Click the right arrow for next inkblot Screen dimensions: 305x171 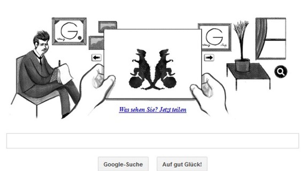coord(209,58)
